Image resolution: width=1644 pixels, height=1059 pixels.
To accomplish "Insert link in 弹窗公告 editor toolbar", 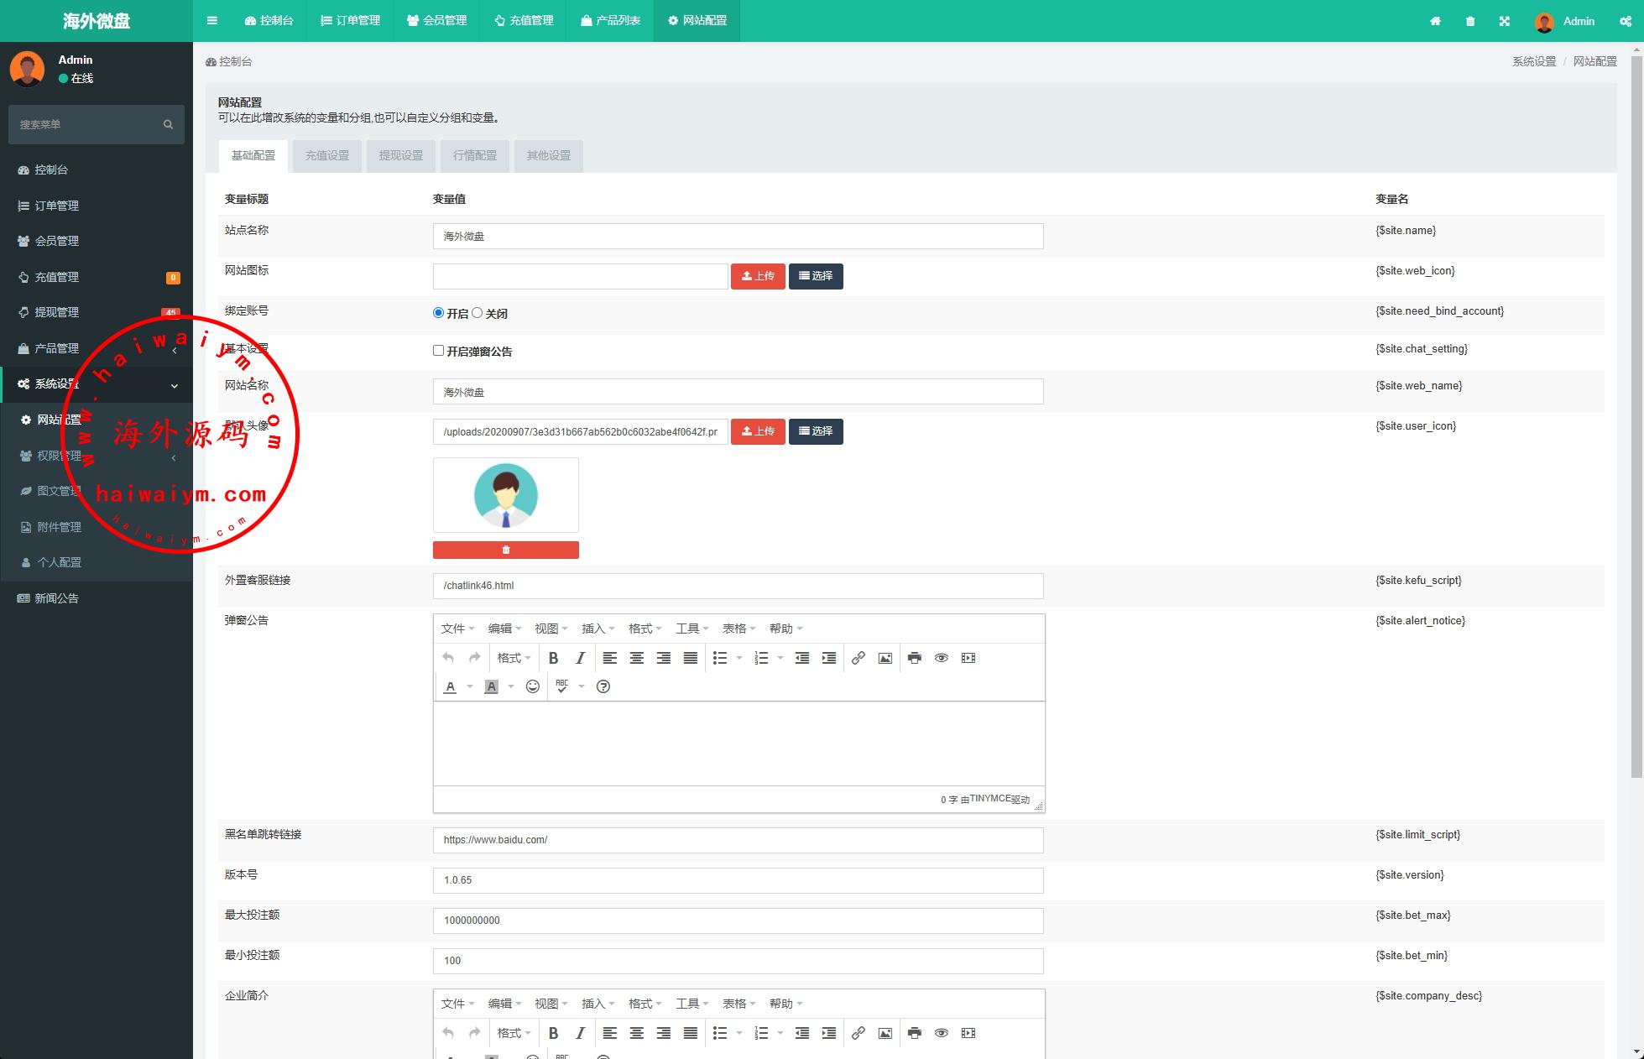I will [x=858, y=658].
